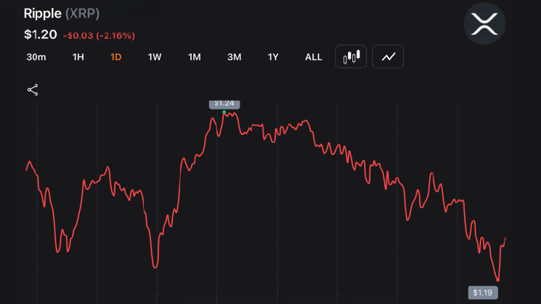Screen dimensions: 541x304
Task: Switch chart to 1W range
Action: click(155, 57)
